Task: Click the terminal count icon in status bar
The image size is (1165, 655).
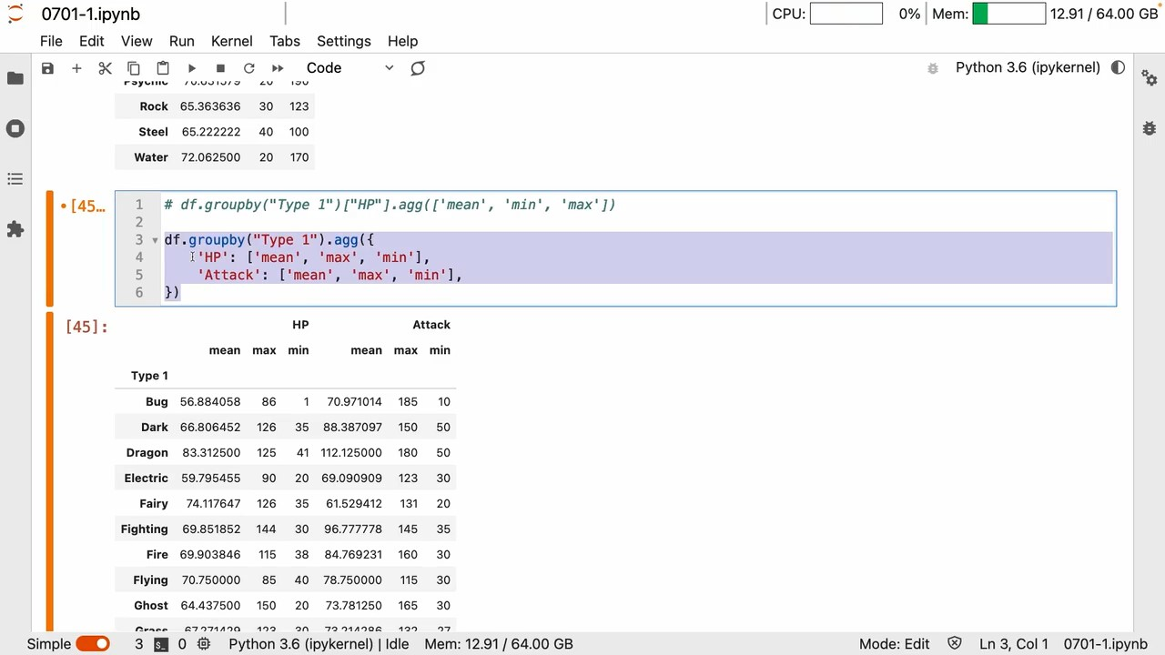Action: point(160,643)
